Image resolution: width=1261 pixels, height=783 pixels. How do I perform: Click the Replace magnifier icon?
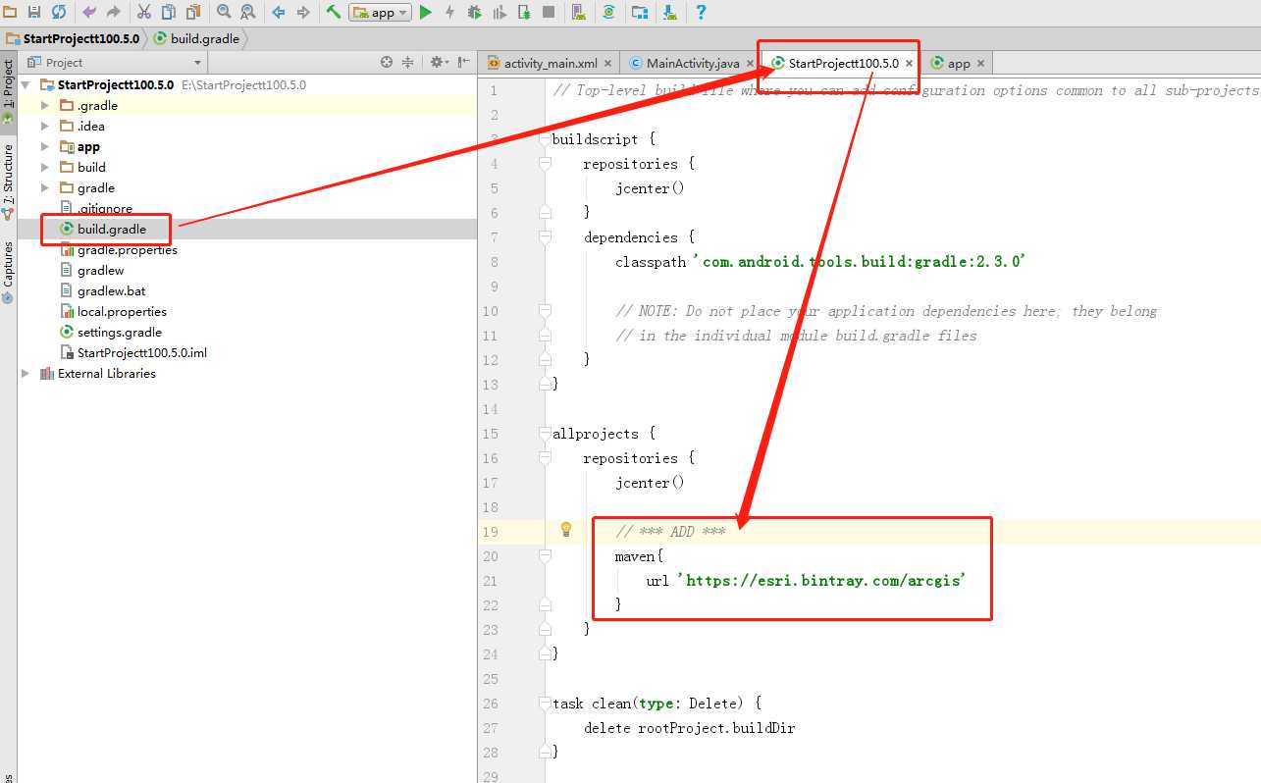tap(247, 12)
